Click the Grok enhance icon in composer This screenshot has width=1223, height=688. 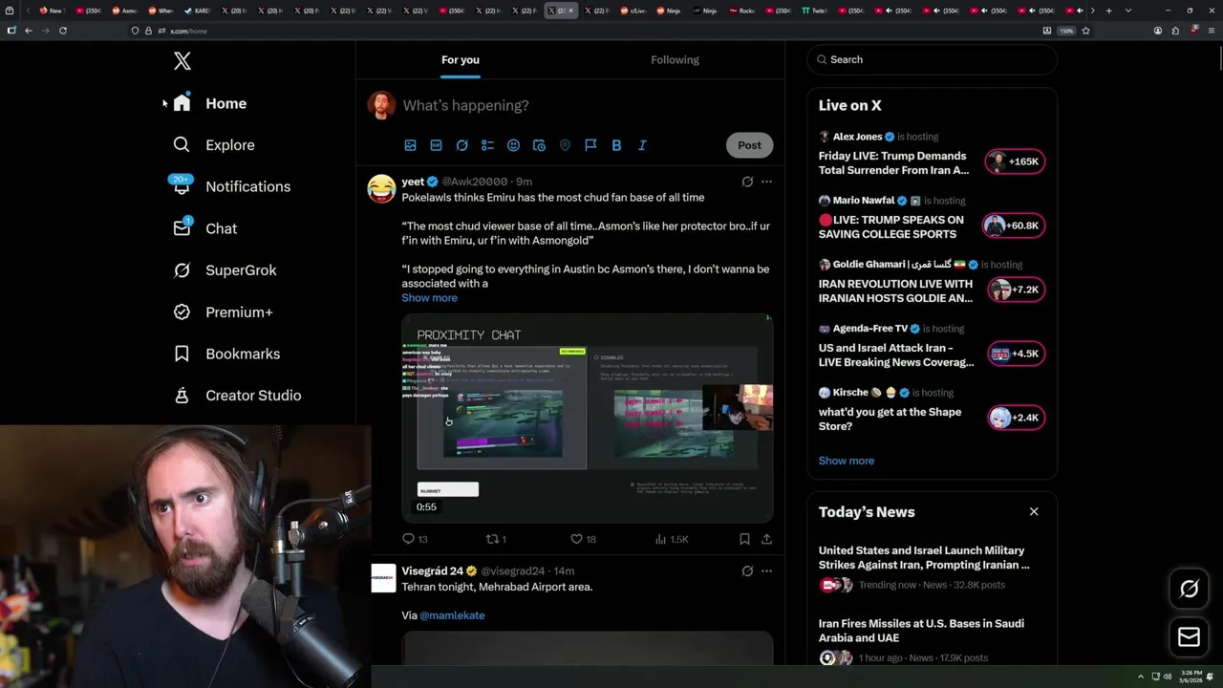[x=461, y=145]
